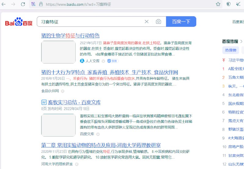
Task: Click the 保障 badge next to 人人文库
Action: (113, 61)
